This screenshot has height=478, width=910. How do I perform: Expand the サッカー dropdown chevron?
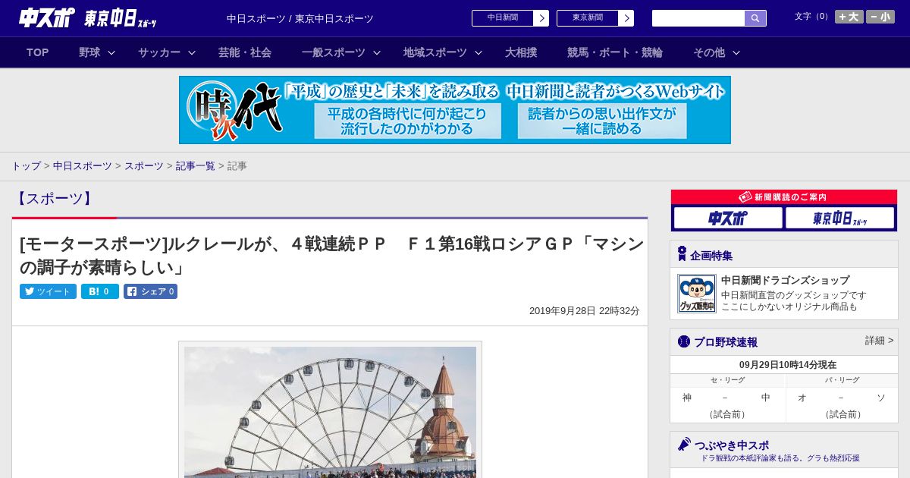click(192, 52)
